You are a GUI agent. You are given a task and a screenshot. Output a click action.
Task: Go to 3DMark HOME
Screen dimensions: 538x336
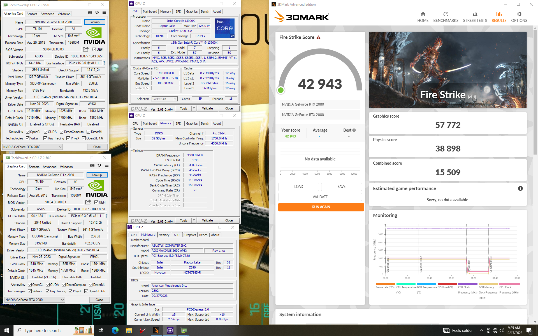click(423, 17)
